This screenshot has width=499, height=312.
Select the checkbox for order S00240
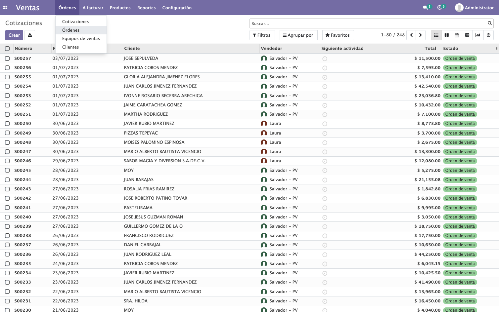(7, 217)
